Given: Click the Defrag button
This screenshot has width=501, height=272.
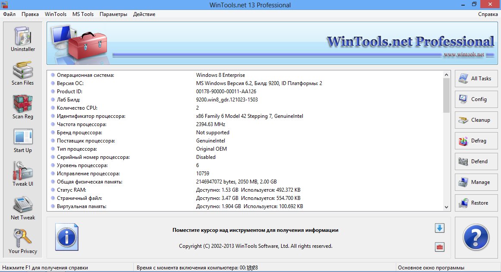Looking at the screenshot, I should click(476, 141).
